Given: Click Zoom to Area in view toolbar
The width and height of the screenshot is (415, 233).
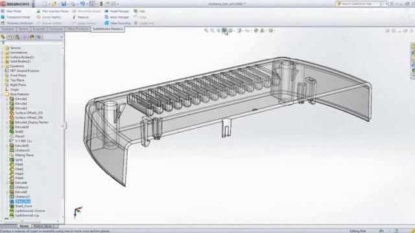Looking at the screenshot, I should [212, 30].
